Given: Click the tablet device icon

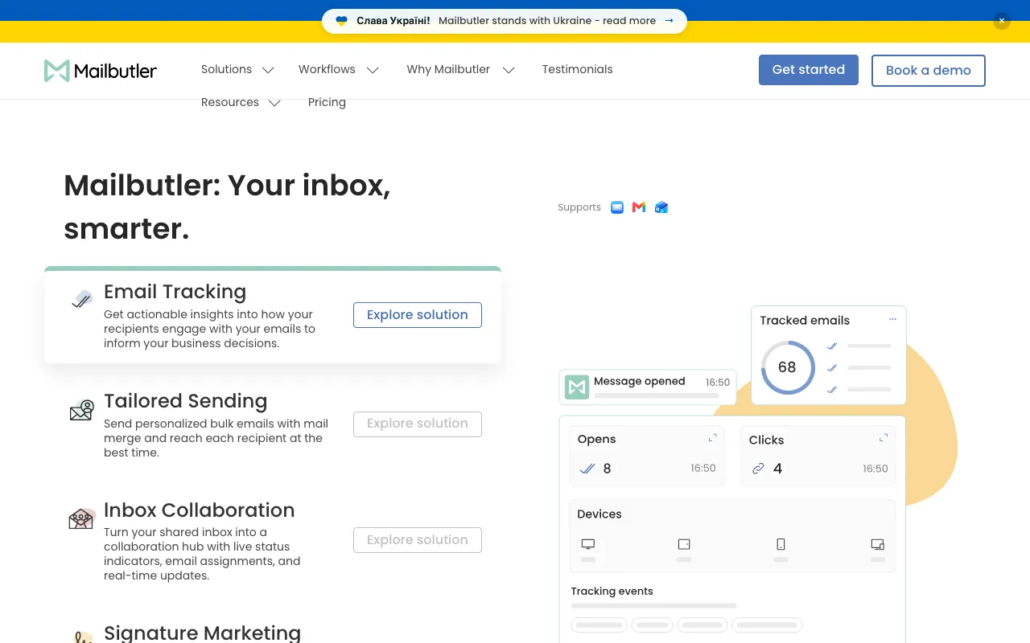Looking at the screenshot, I should coord(684,544).
